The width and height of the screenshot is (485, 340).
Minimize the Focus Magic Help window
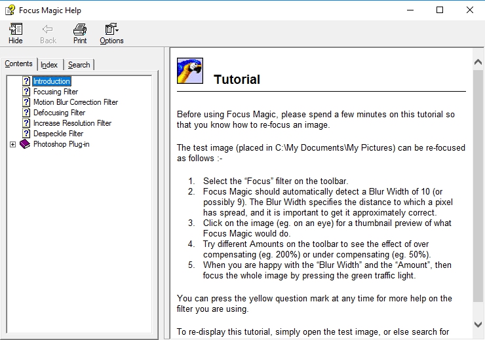coord(410,10)
